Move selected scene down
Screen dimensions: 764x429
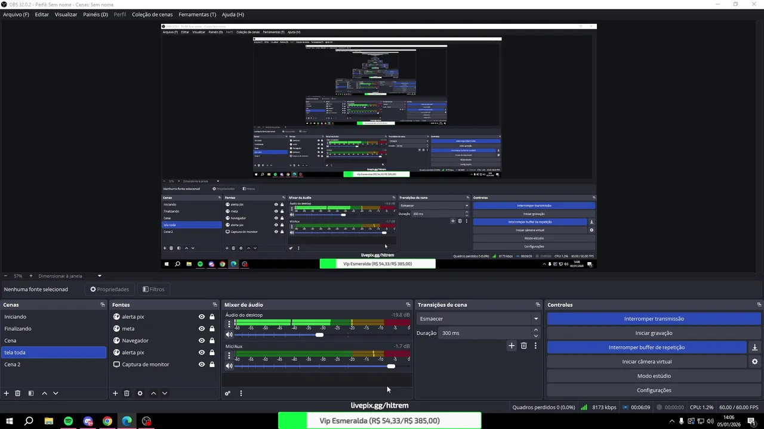click(56, 393)
